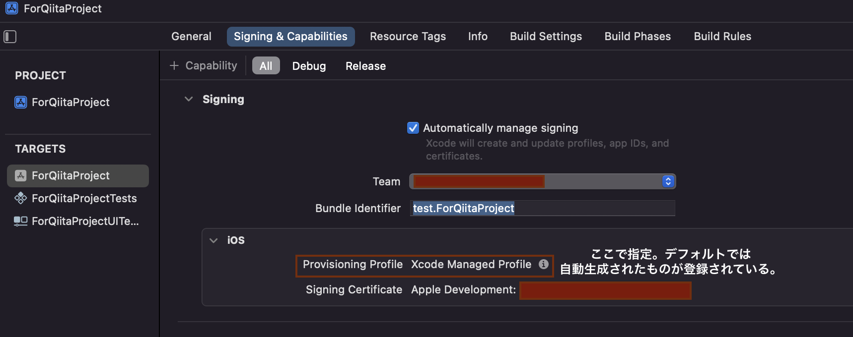Viewport: 853px width, 337px height.
Task: Collapse the iOS section chevron
Action: (x=213, y=240)
